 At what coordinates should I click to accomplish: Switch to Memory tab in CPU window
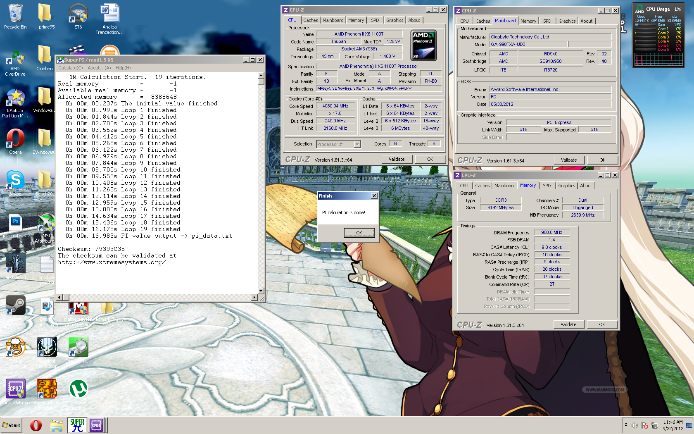(x=356, y=20)
